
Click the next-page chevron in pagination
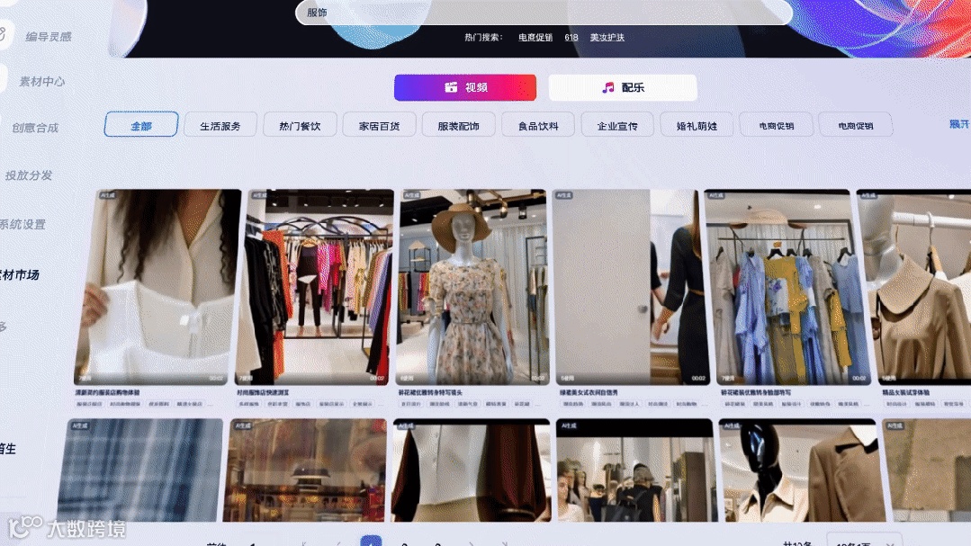point(472,542)
